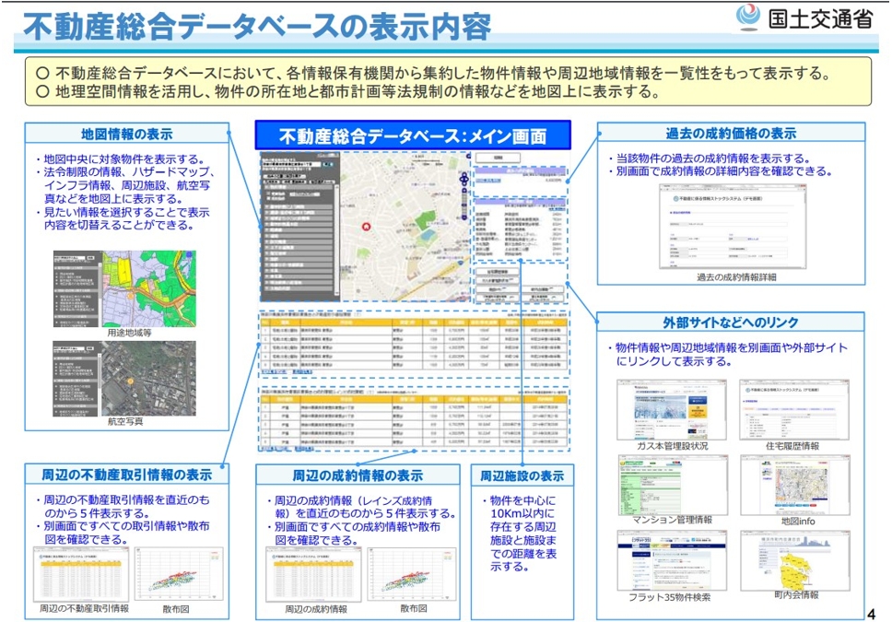892x622 pixels.
Task: Open the 過去の成約情報詳細 screenshot
Action: (x=733, y=227)
